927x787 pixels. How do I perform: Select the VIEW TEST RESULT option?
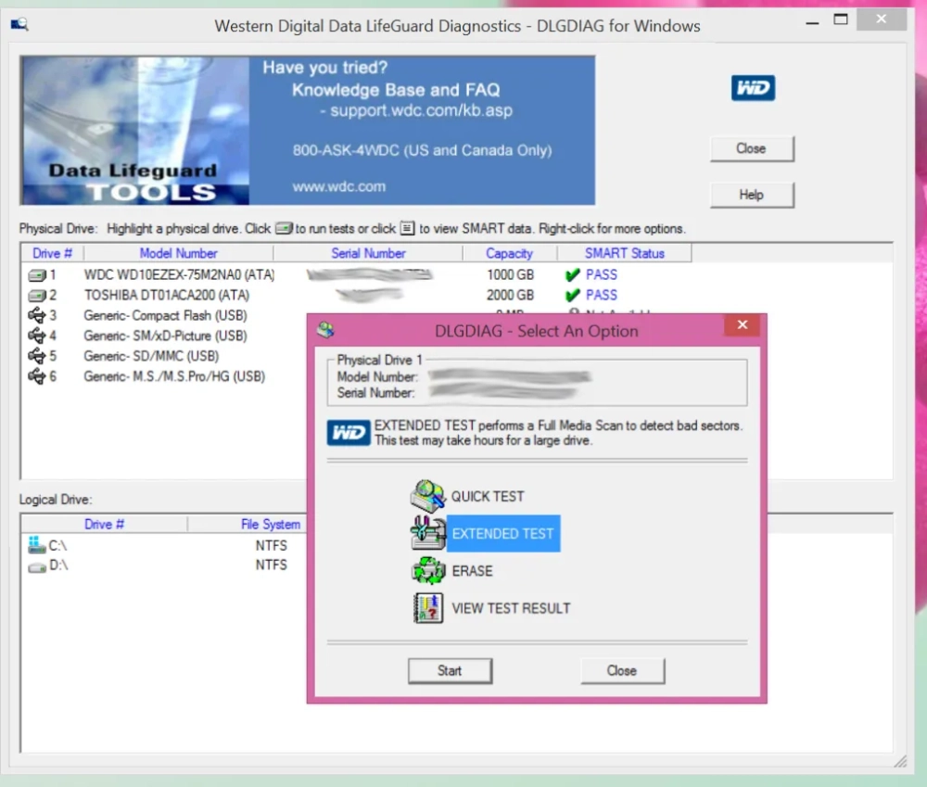click(x=511, y=608)
